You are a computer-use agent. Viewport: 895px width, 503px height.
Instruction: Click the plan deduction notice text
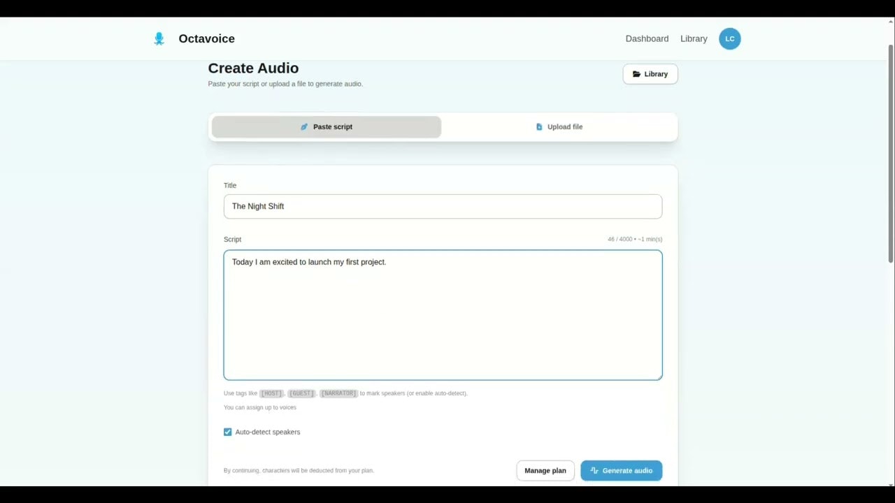[x=299, y=470]
